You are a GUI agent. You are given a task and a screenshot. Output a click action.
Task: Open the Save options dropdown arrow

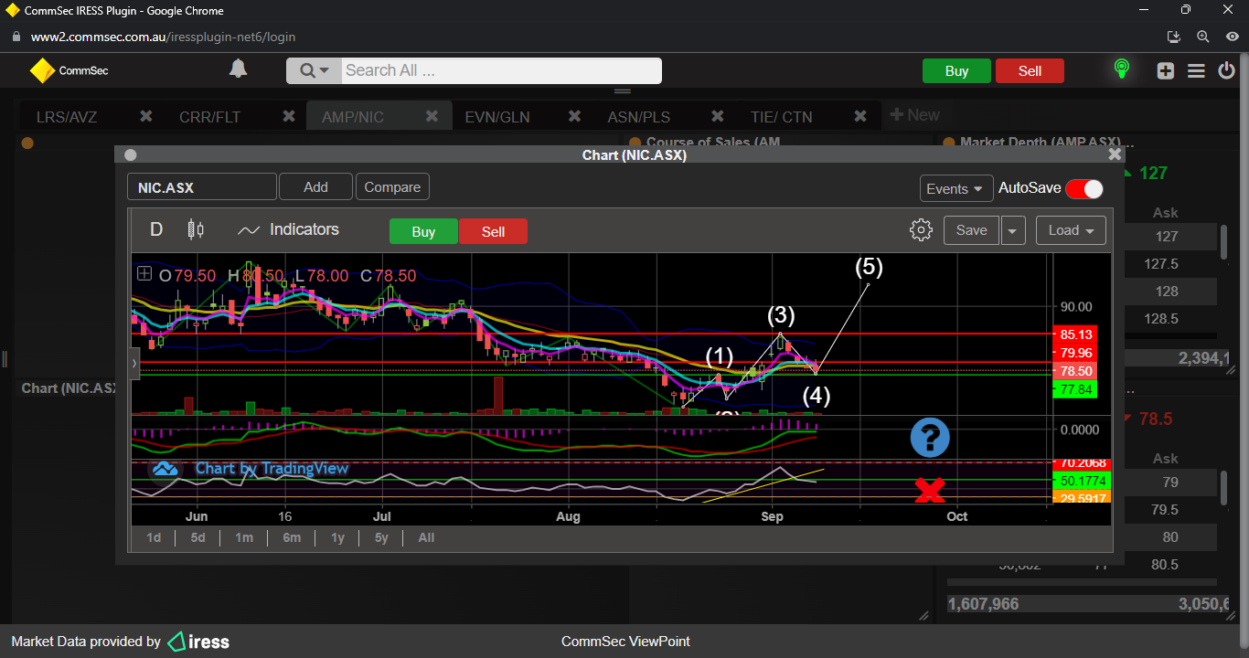click(x=1012, y=230)
